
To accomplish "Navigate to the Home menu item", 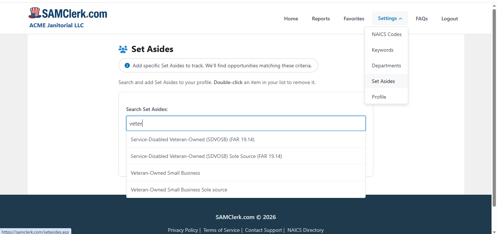I will coord(291,19).
